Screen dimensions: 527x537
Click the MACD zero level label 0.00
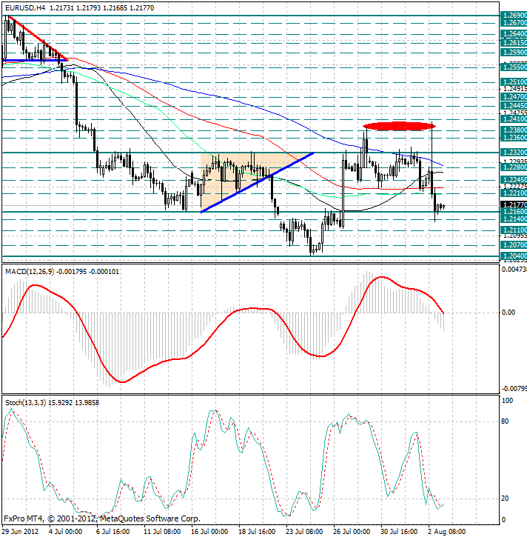click(508, 313)
